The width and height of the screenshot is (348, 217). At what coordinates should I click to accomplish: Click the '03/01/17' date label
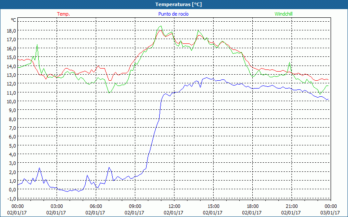[x=330, y=213]
